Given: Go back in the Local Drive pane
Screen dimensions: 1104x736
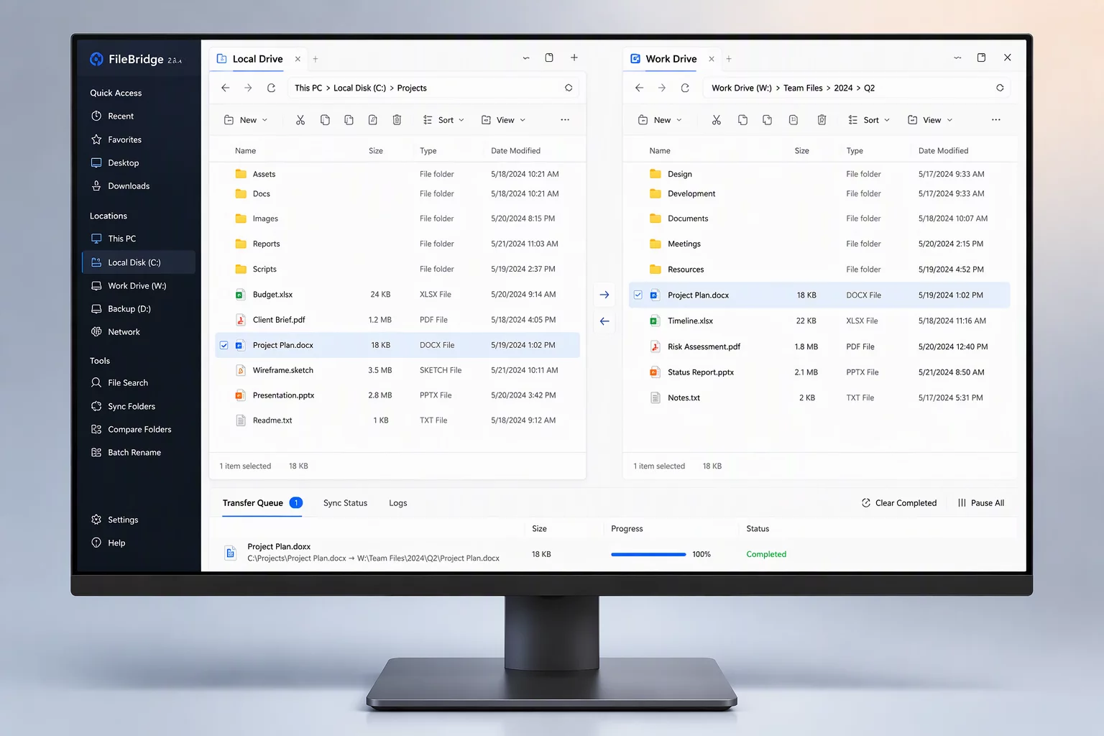Looking at the screenshot, I should [226, 88].
